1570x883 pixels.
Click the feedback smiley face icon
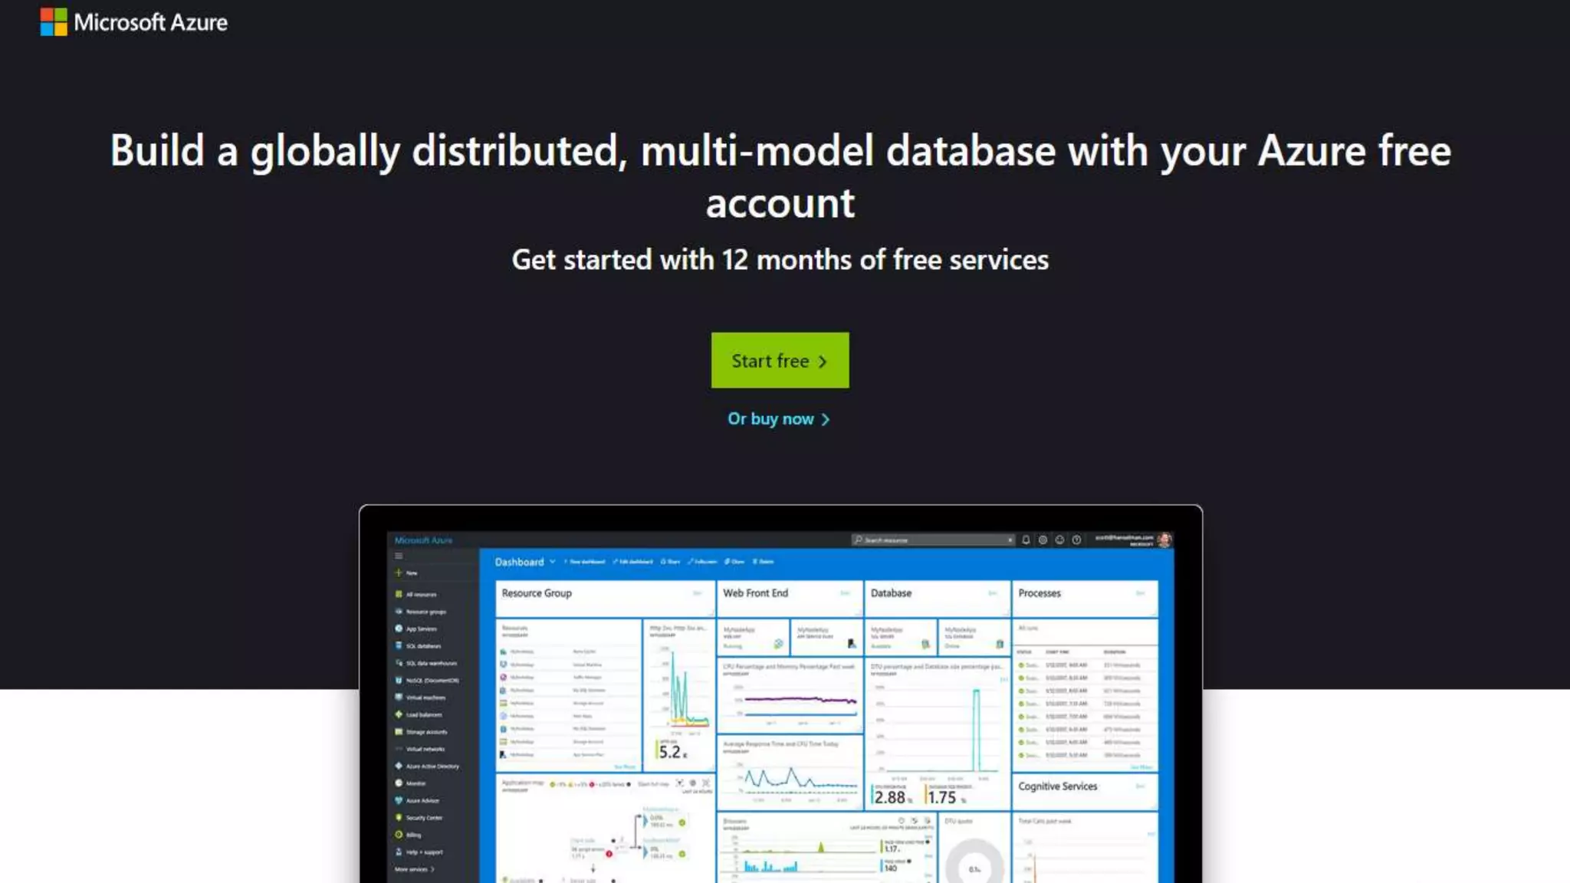point(1059,540)
